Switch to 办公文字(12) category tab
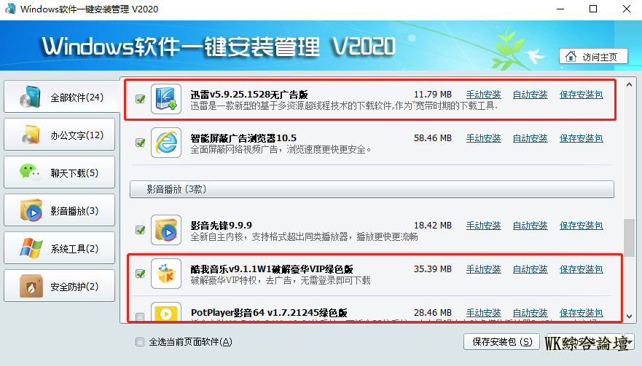The height and width of the screenshot is (366, 642). tap(59, 135)
